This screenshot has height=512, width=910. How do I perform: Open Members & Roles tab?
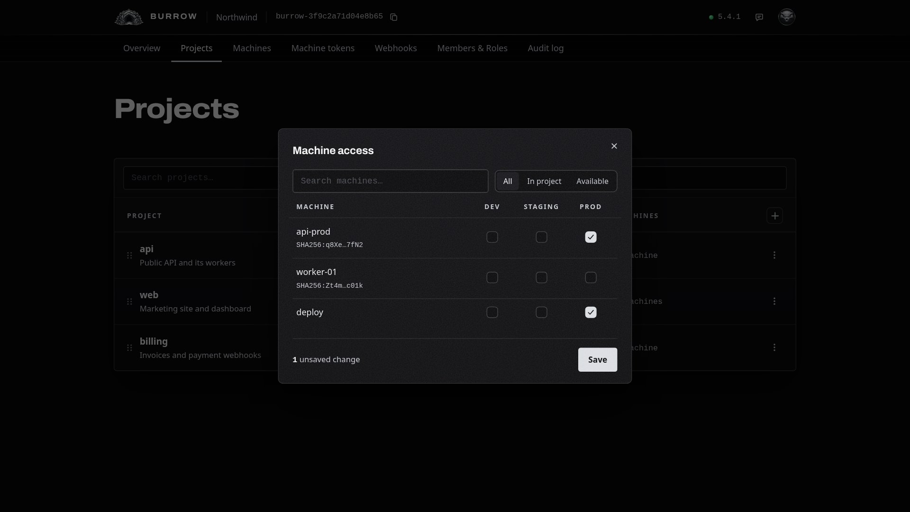pos(472,48)
